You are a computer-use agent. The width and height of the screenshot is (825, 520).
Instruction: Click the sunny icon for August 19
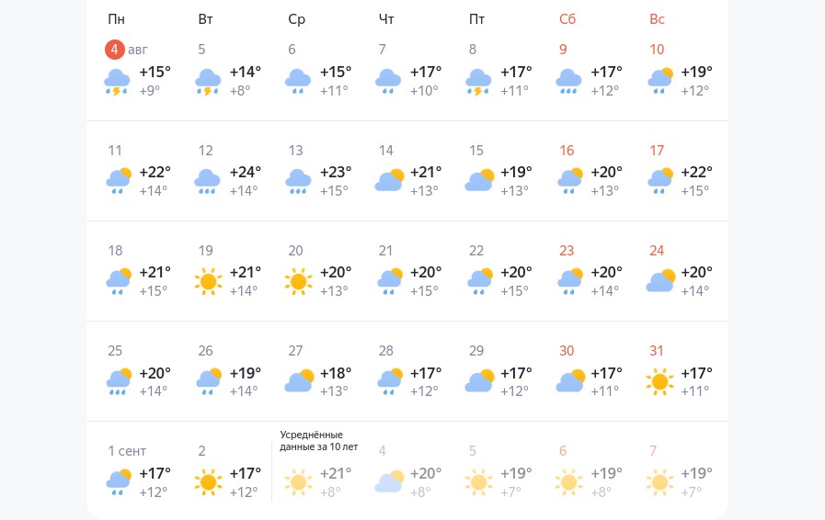click(x=208, y=281)
